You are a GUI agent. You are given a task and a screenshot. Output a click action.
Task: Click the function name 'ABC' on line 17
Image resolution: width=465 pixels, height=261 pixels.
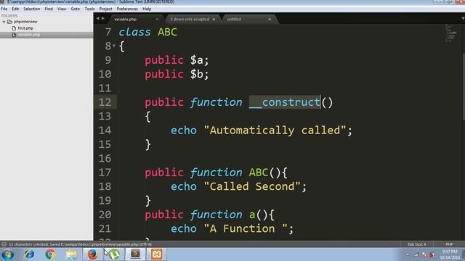point(259,173)
